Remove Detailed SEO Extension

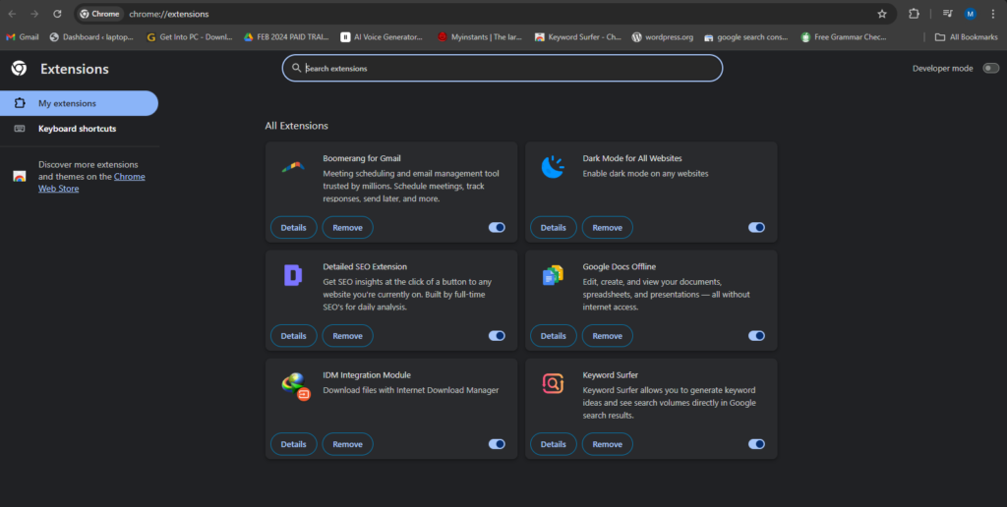click(x=347, y=336)
